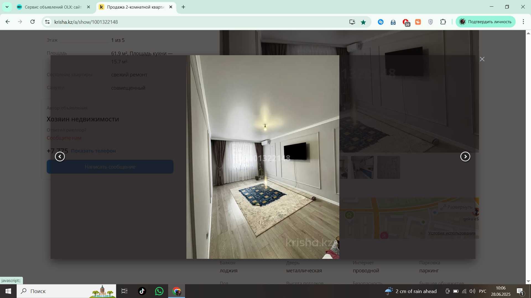Click Chrome icon on taskbar
The image size is (531, 298).
pyautogui.click(x=176, y=291)
